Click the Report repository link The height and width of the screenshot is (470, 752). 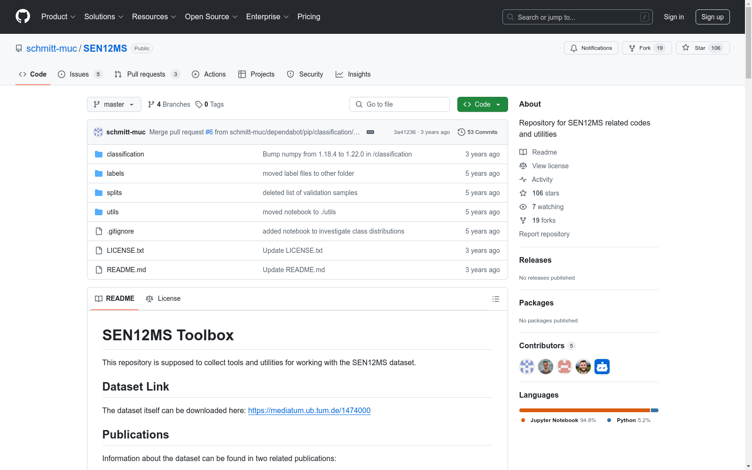[x=544, y=234]
